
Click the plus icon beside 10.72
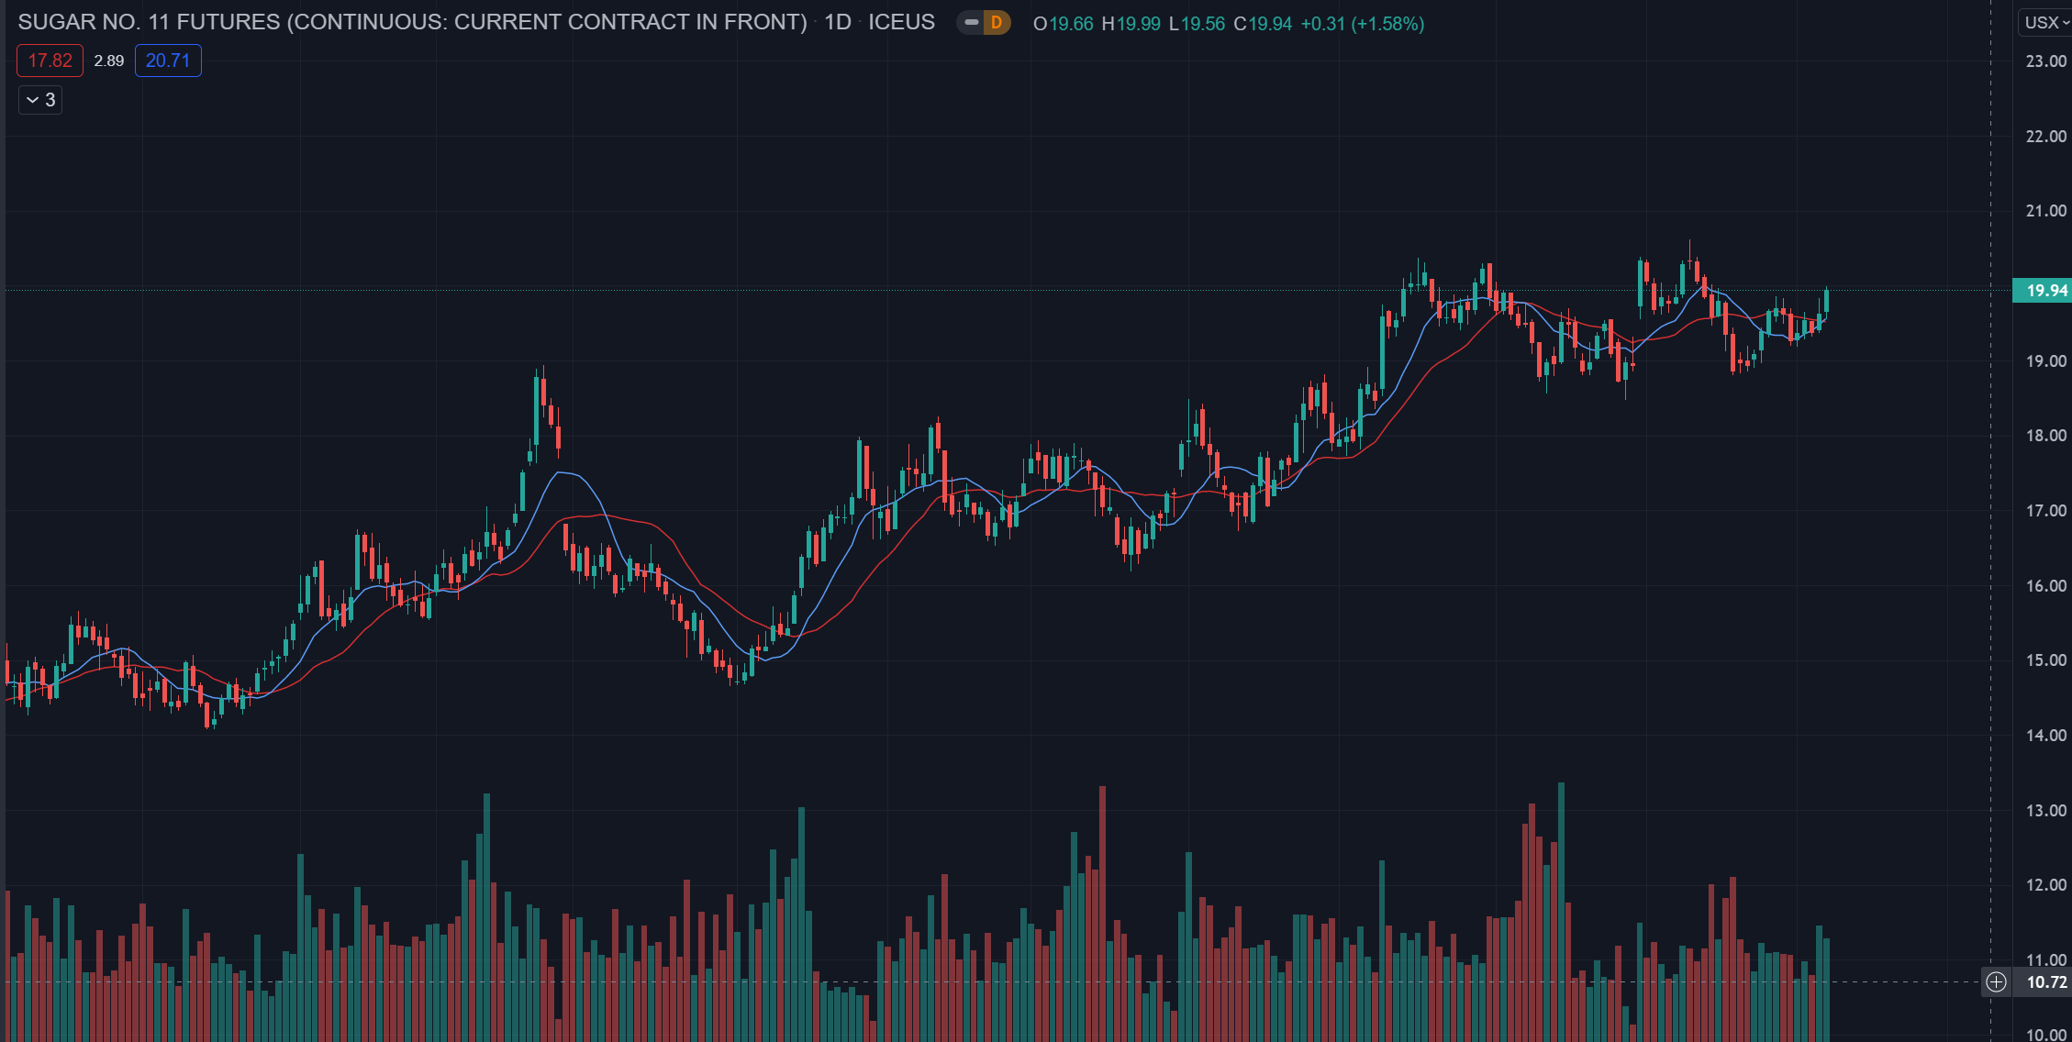(x=1996, y=982)
